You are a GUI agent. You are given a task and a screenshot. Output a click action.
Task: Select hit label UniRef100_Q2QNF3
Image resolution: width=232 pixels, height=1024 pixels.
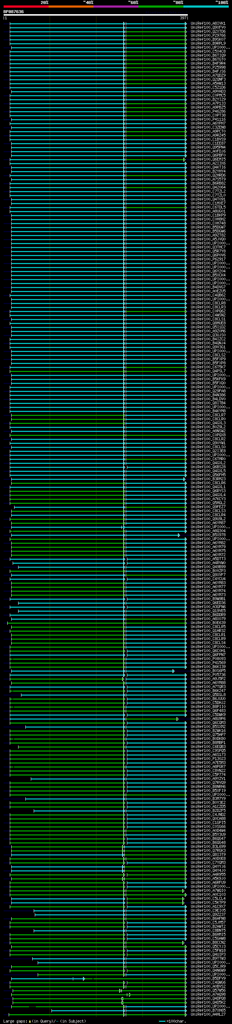(208, 80)
